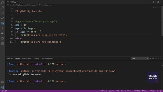Click the breadcrumb trailing ellipsis
163x92 pixels.
point(50,5)
